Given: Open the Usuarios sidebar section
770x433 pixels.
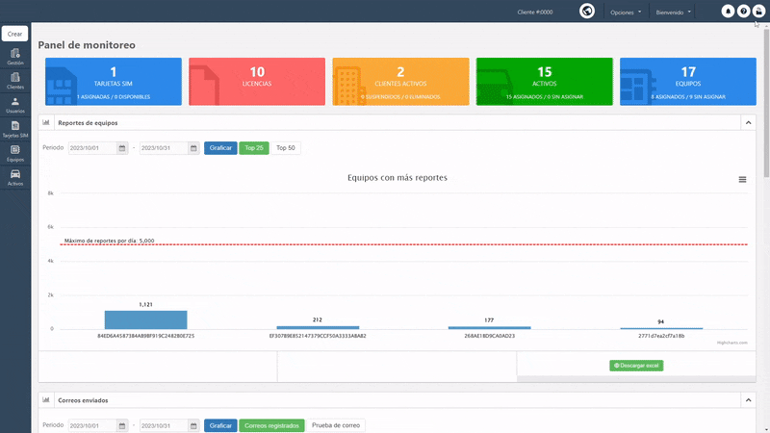Looking at the screenshot, I should (x=15, y=105).
